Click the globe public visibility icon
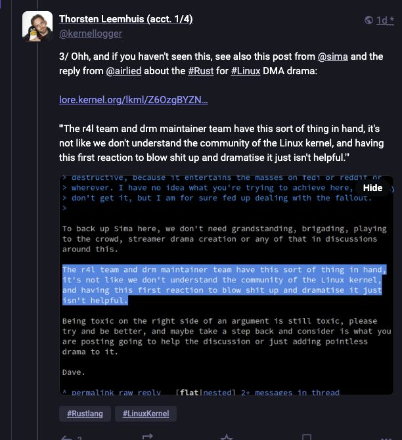 point(368,20)
